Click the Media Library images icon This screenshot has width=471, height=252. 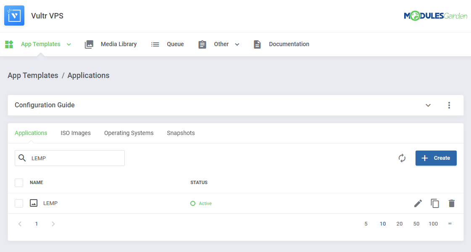click(x=89, y=44)
